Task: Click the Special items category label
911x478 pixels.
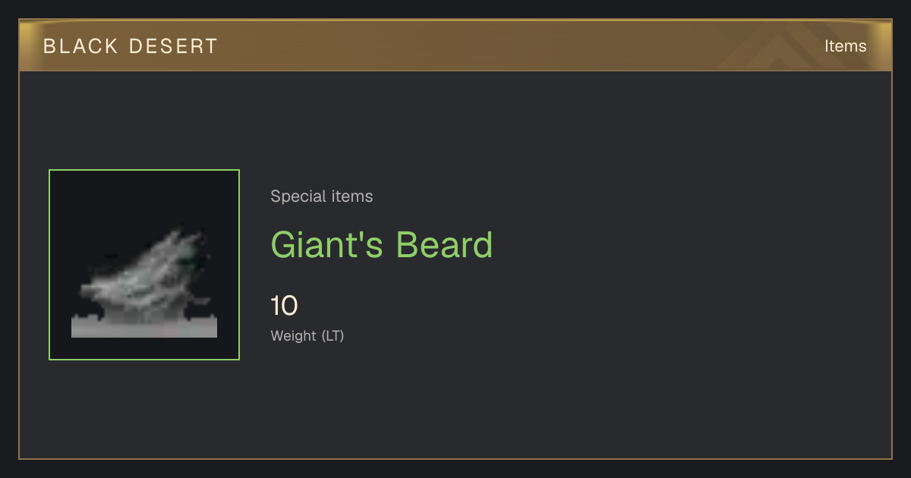Action: pyautogui.click(x=322, y=197)
